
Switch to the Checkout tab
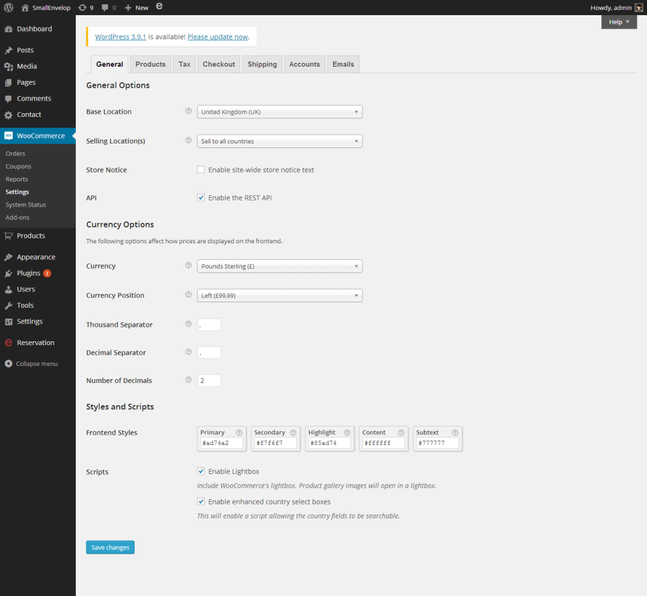219,64
